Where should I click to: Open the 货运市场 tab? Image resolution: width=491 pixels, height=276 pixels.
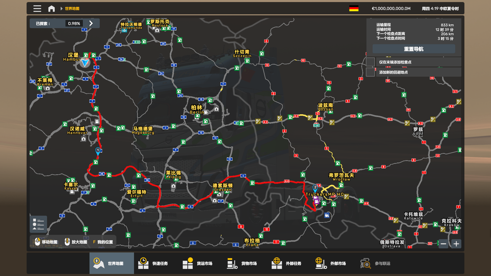point(201,263)
